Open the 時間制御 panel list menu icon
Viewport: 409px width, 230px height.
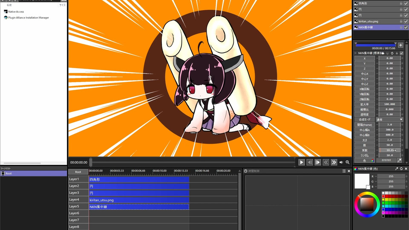(344, 171)
